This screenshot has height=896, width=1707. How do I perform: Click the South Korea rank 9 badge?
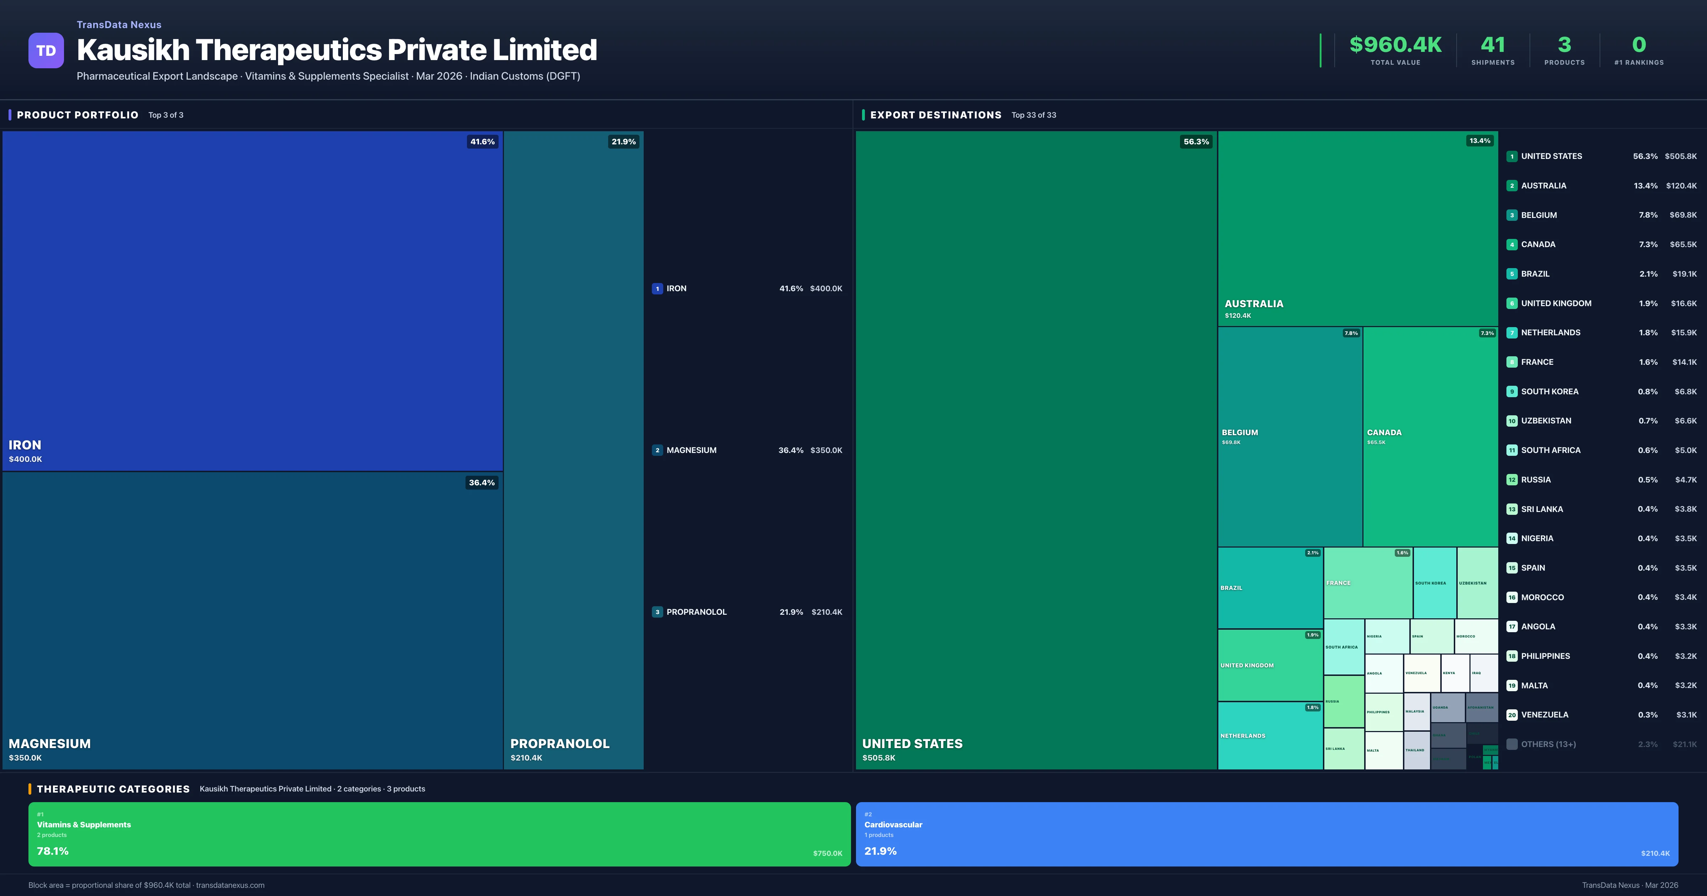point(1511,392)
